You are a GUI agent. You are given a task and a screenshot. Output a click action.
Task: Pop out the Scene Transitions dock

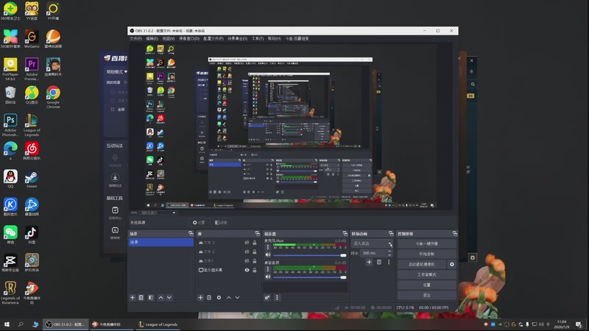click(391, 234)
